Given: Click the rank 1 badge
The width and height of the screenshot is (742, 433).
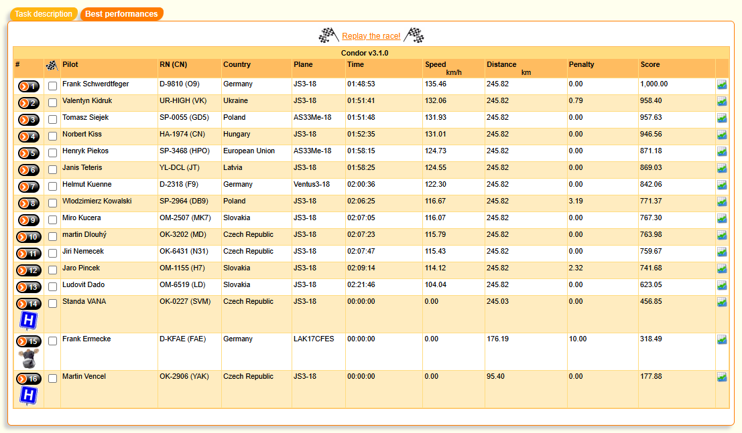Looking at the screenshot, I should pyautogui.click(x=28, y=86).
